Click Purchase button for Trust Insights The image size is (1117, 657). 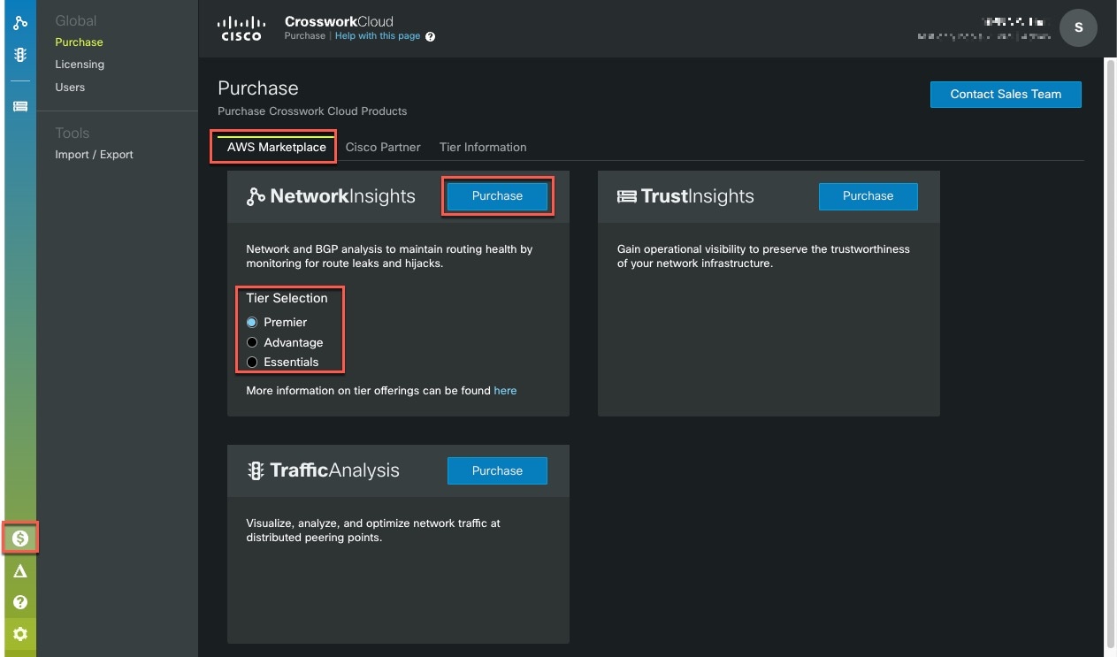pyautogui.click(x=868, y=196)
